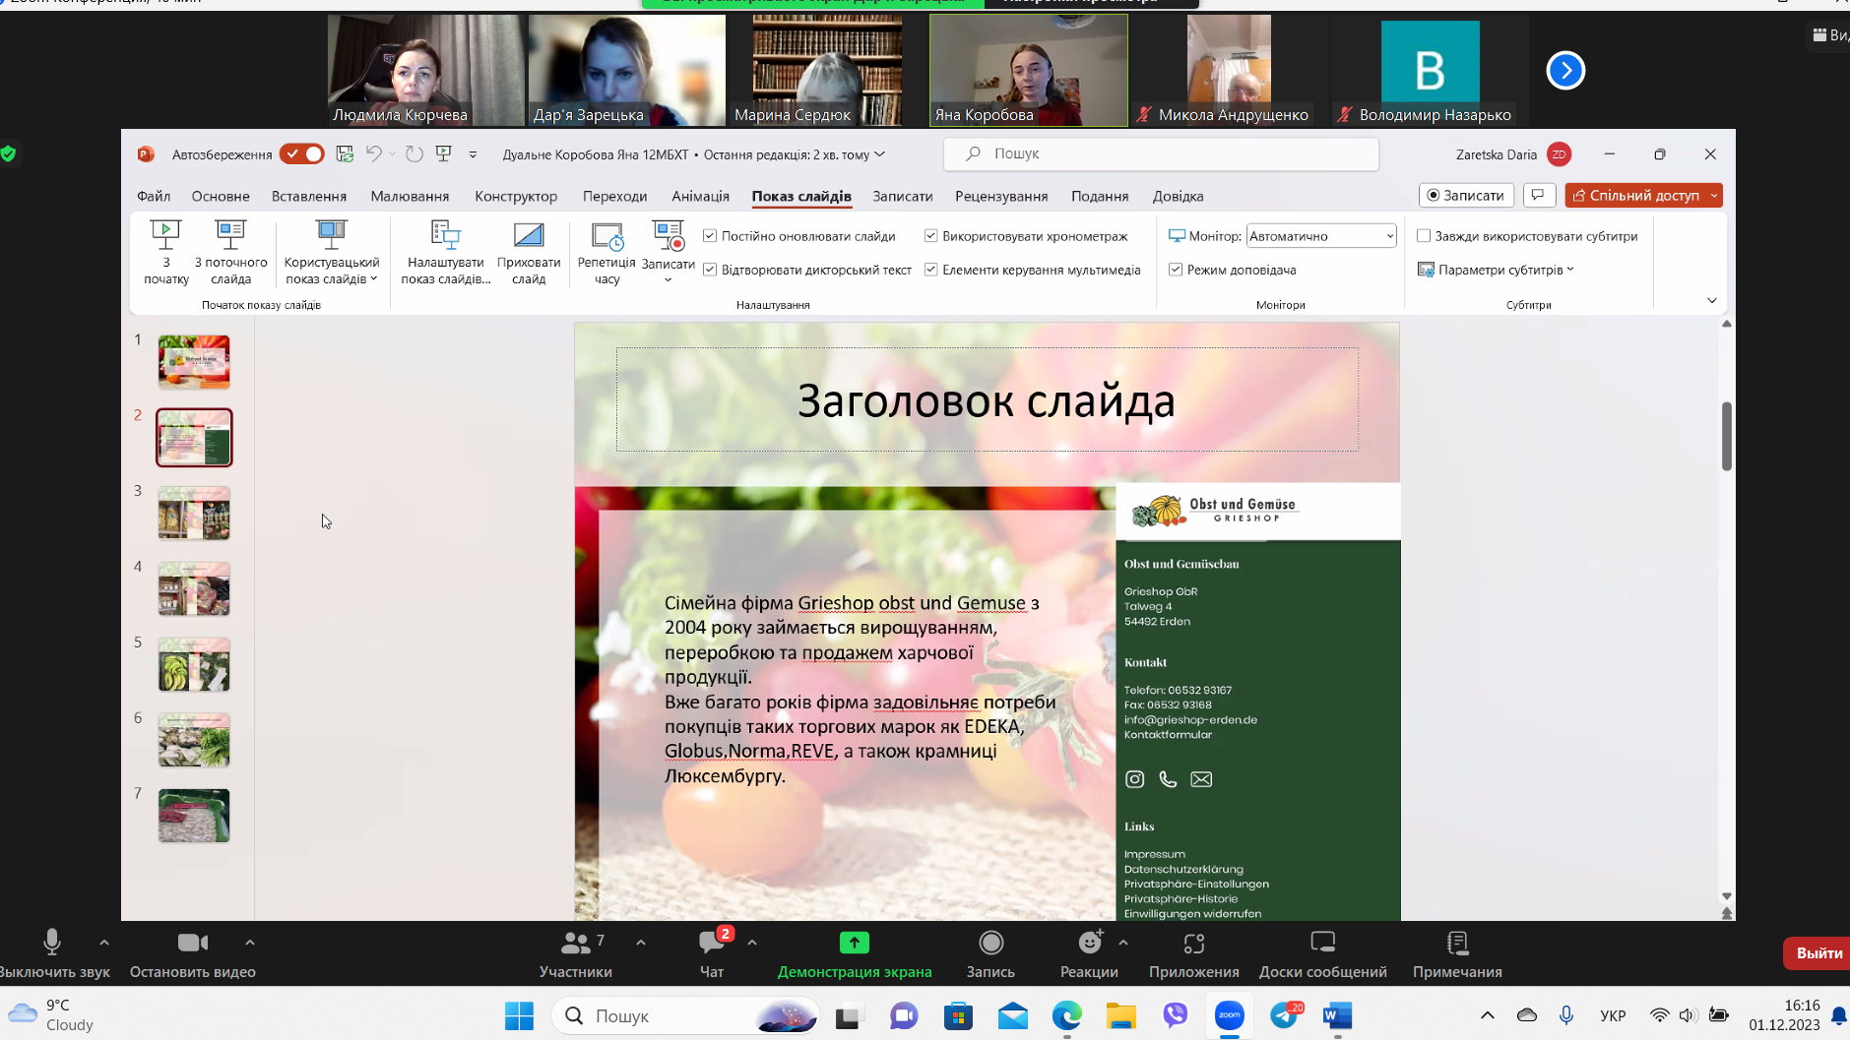Open the Monitor dropdown
This screenshot has height=1040, width=1850.
[1321, 236]
